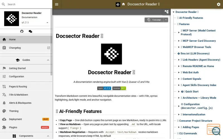Open the floating console search assistant icon
The width and height of the screenshot is (223, 139).
point(214,129)
